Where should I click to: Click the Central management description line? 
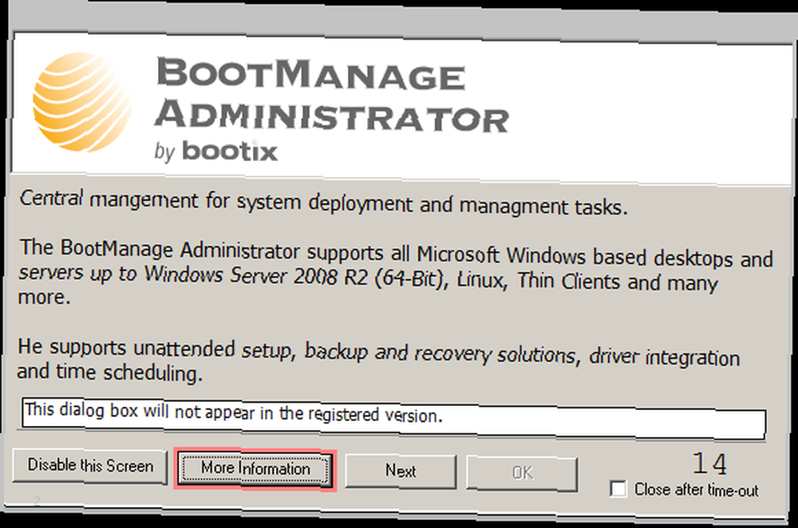324,203
